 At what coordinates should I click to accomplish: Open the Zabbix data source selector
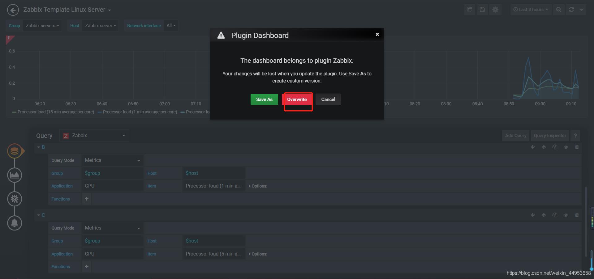tap(94, 135)
